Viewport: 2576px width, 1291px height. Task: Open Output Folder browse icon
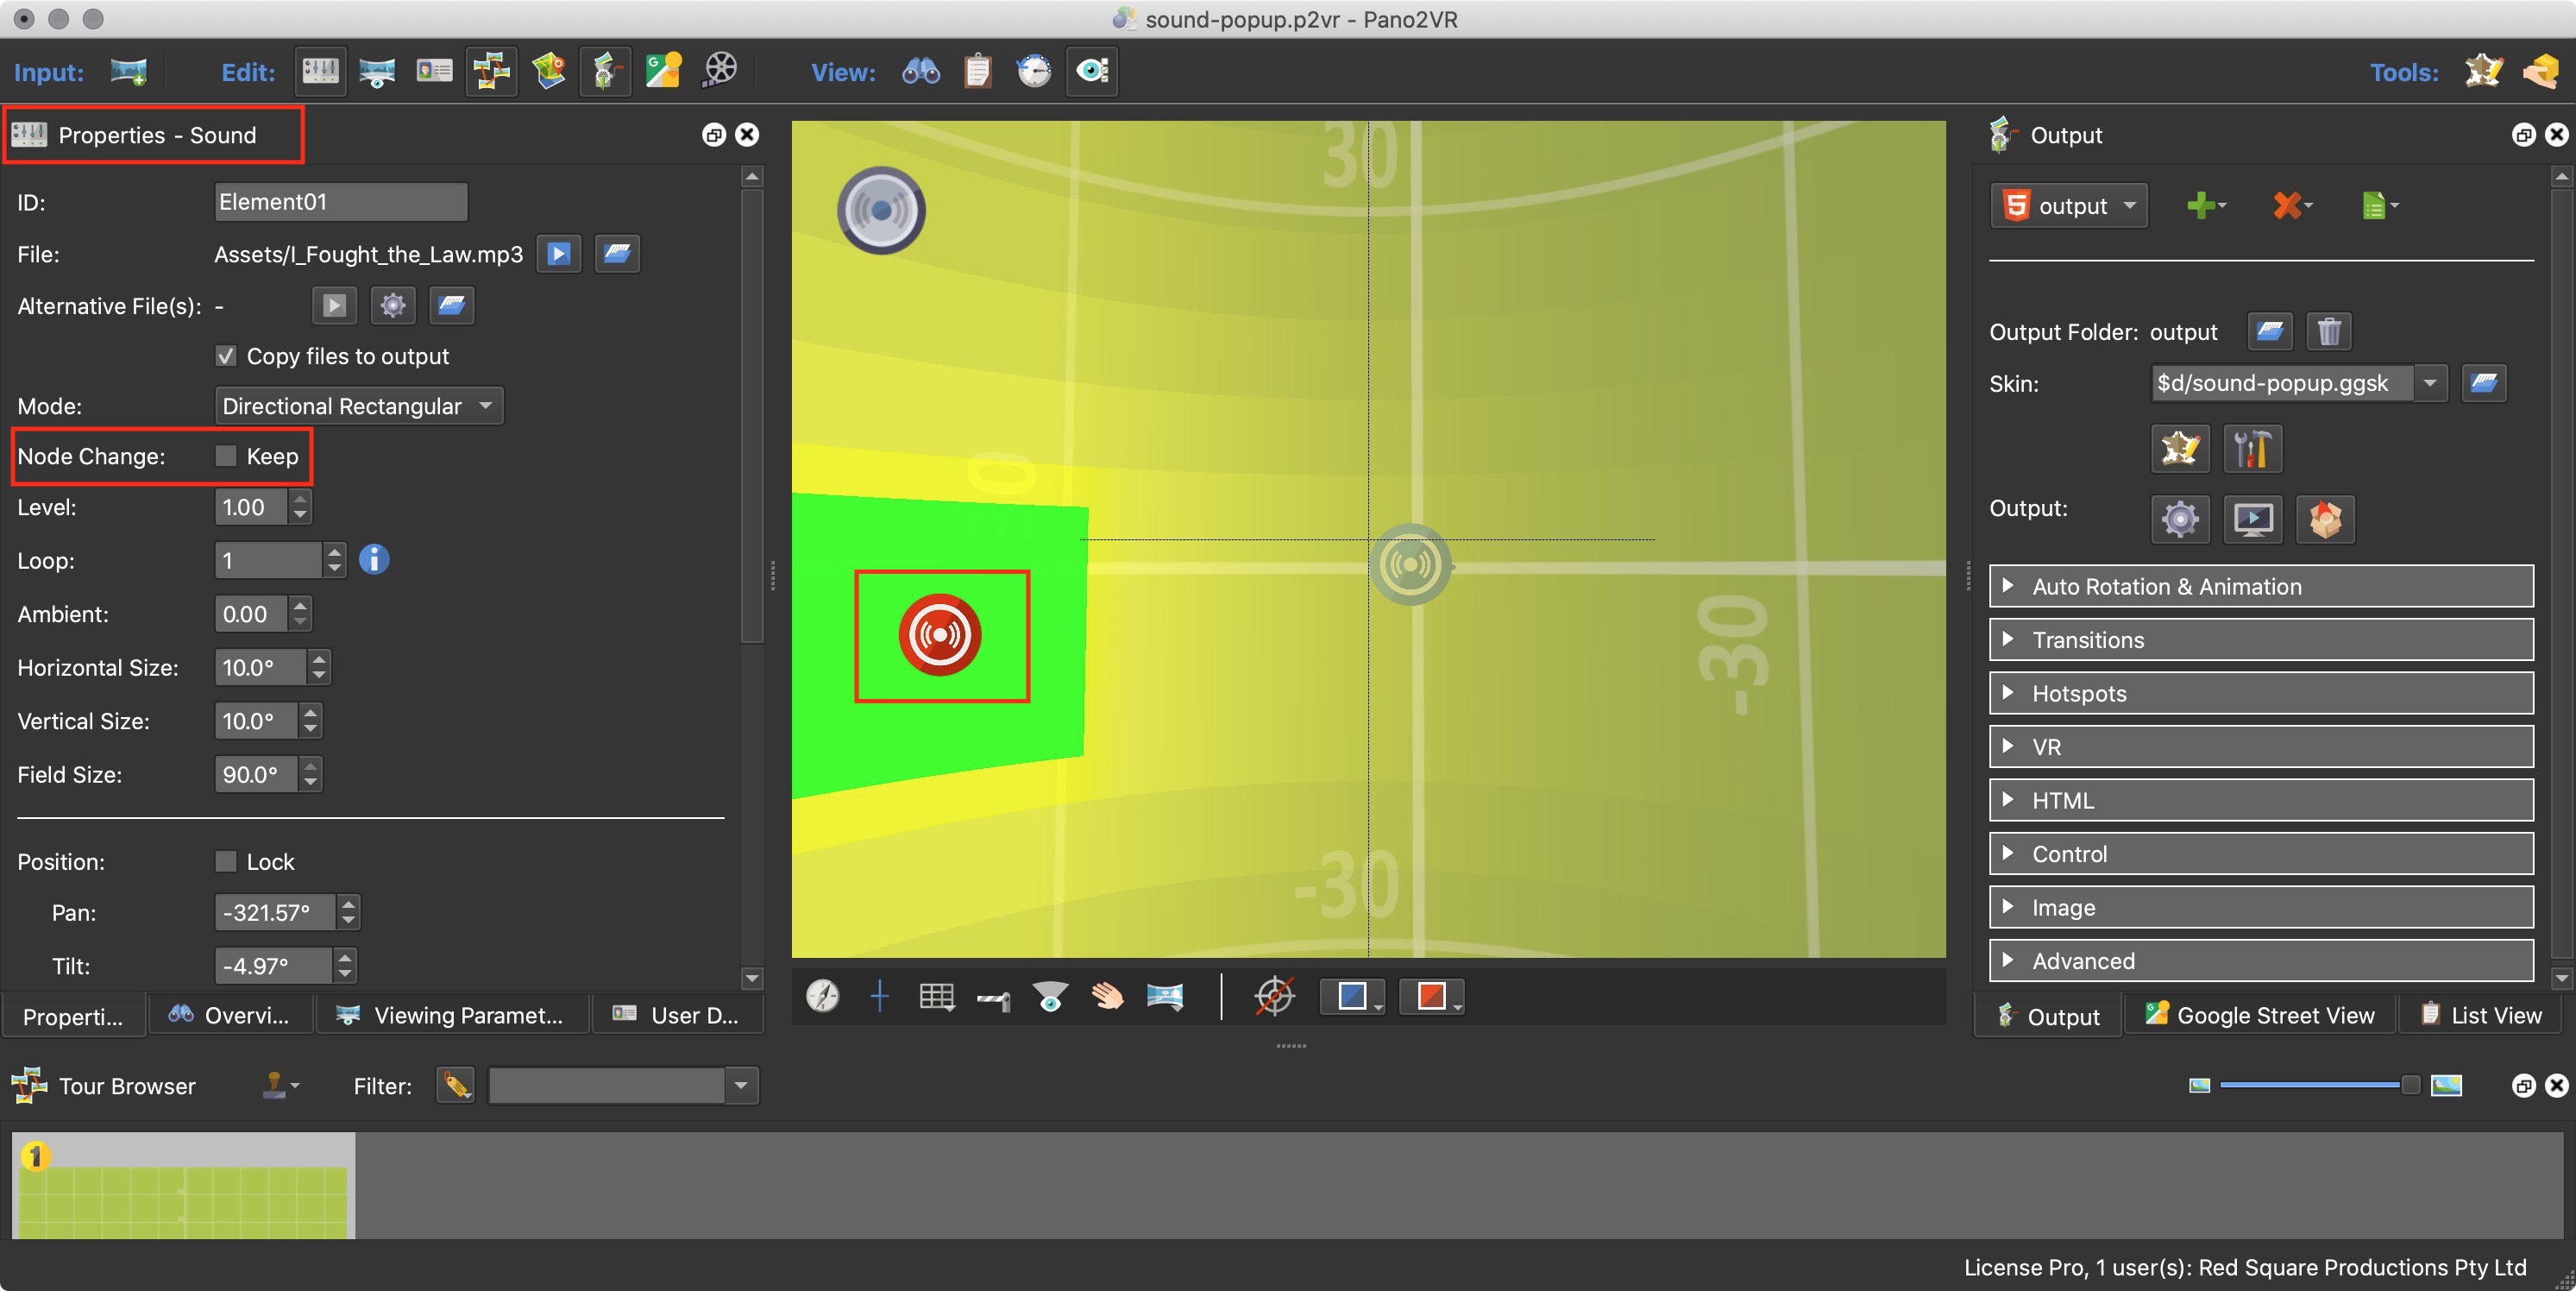[2270, 331]
